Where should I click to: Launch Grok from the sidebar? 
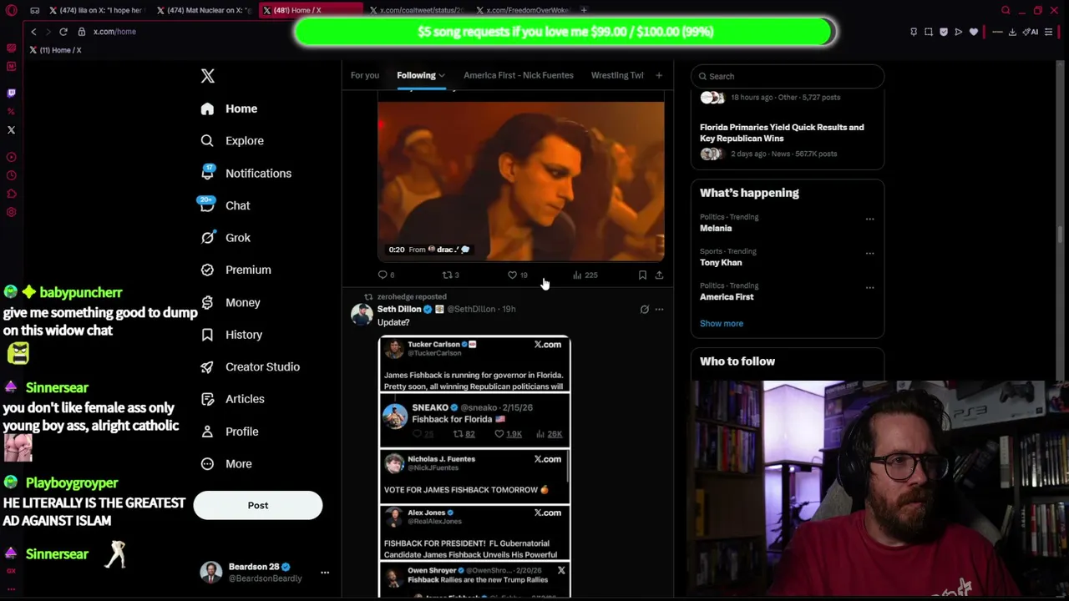(226, 238)
